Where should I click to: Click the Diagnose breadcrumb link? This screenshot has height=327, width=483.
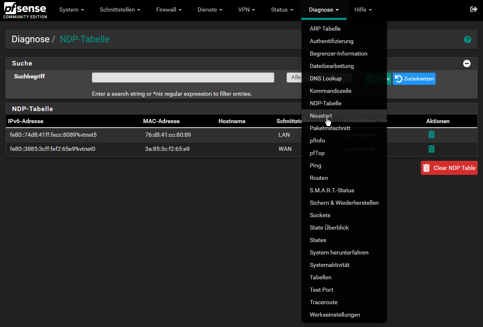coord(31,39)
